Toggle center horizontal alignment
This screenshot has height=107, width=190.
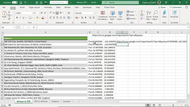click(54, 18)
